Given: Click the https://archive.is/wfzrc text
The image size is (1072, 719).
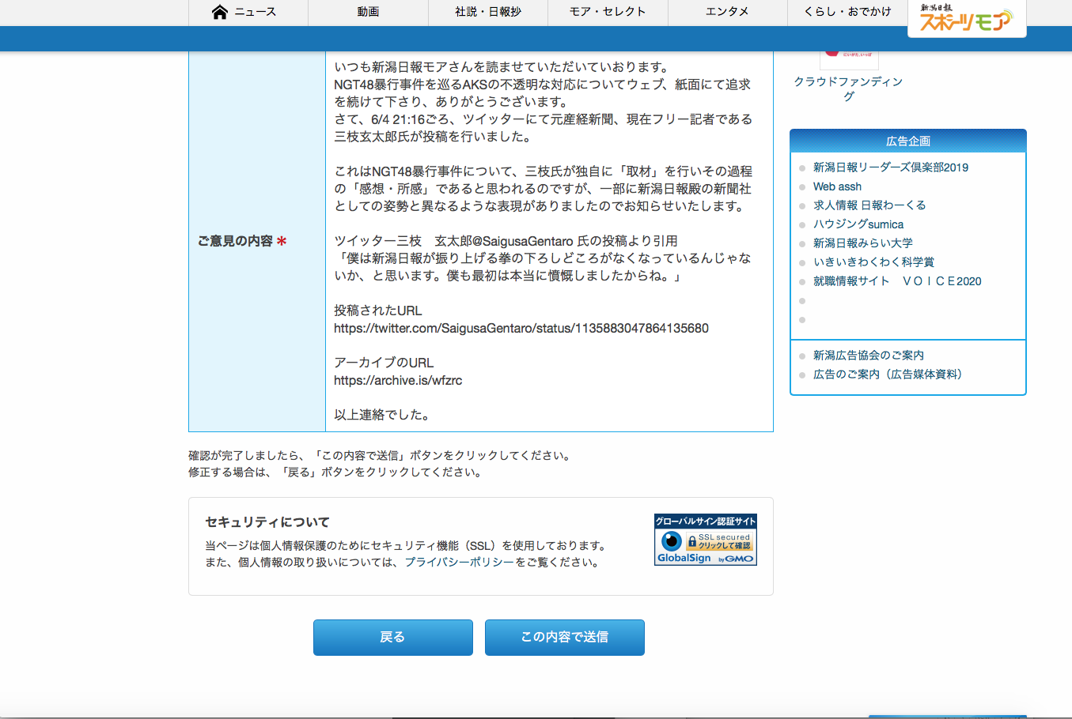Looking at the screenshot, I should tap(398, 380).
